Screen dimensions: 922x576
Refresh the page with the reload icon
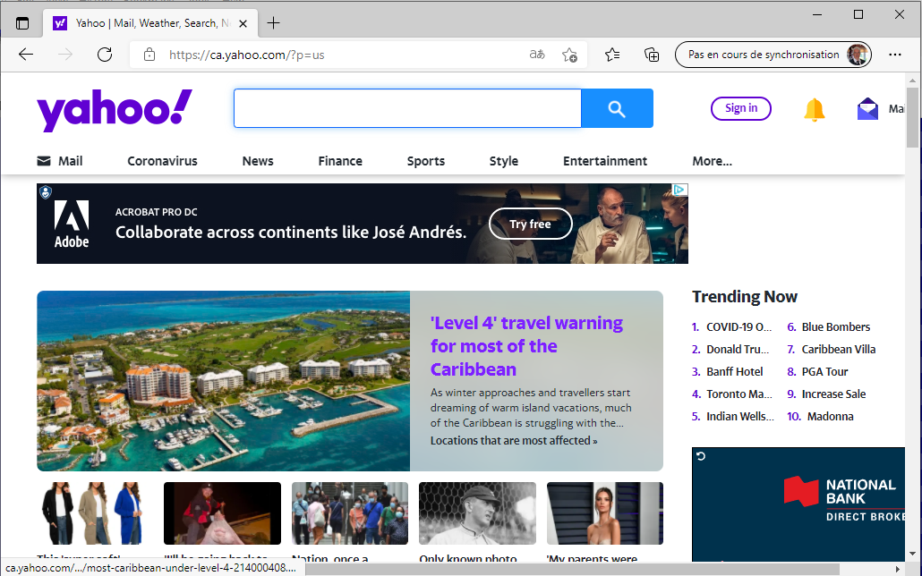click(x=105, y=55)
